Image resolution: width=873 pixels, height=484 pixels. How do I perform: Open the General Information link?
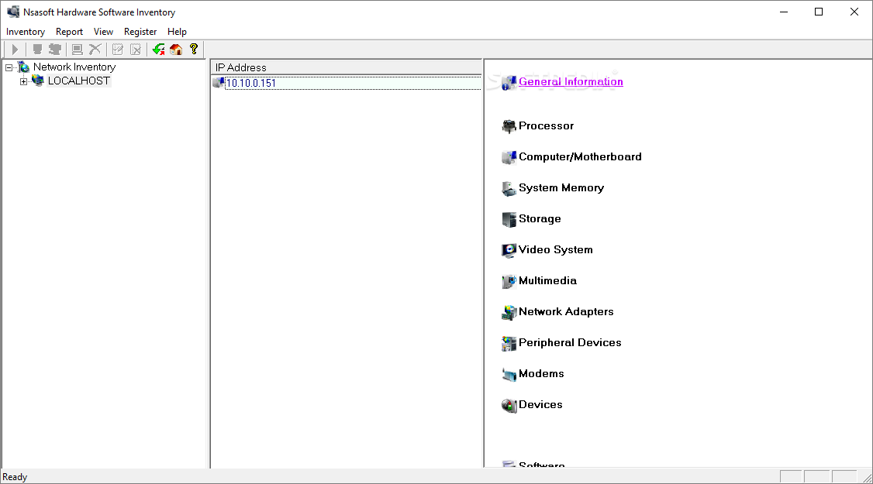pyautogui.click(x=571, y=82)
